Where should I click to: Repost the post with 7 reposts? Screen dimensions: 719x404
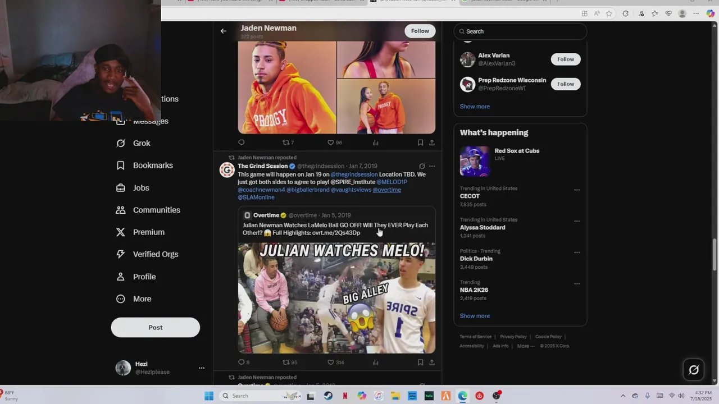coord(288,143)
